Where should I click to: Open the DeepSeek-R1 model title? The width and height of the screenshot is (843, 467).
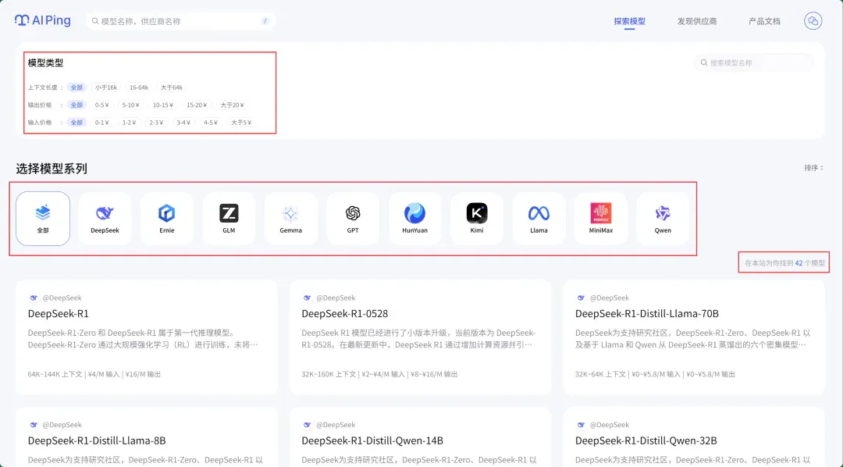click(x=58, y=313)
